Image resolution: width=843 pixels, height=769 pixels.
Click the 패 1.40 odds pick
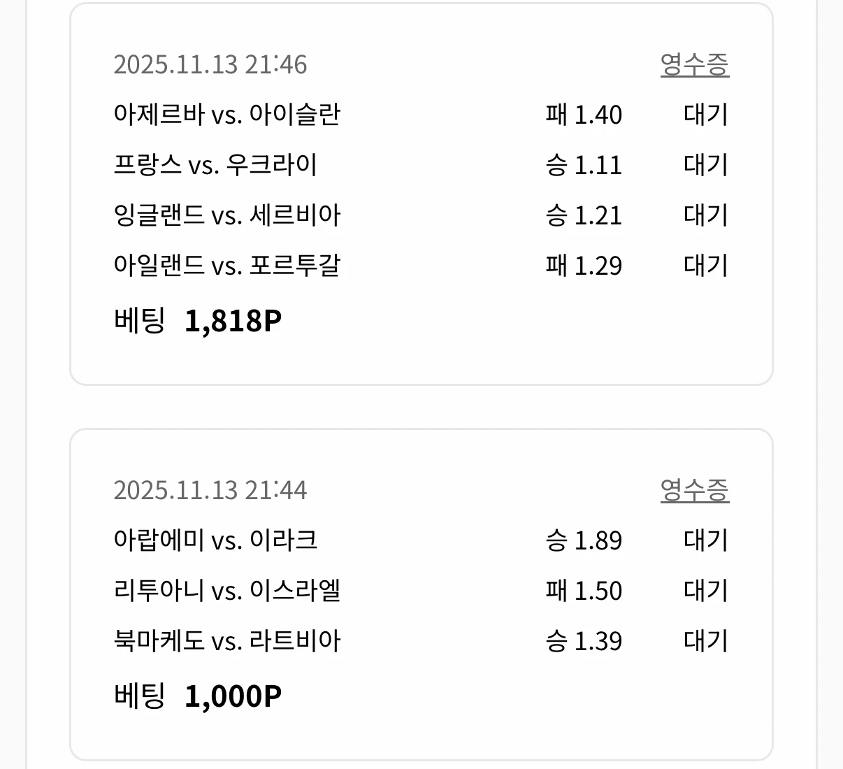click(x=584, y=115)
